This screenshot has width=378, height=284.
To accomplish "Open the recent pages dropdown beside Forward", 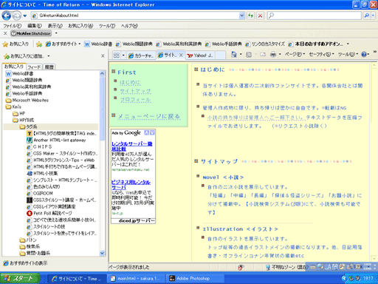I will coord(25,16).
